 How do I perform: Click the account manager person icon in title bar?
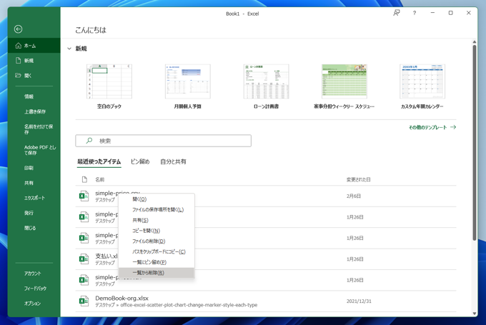click(x=397, y=13)
